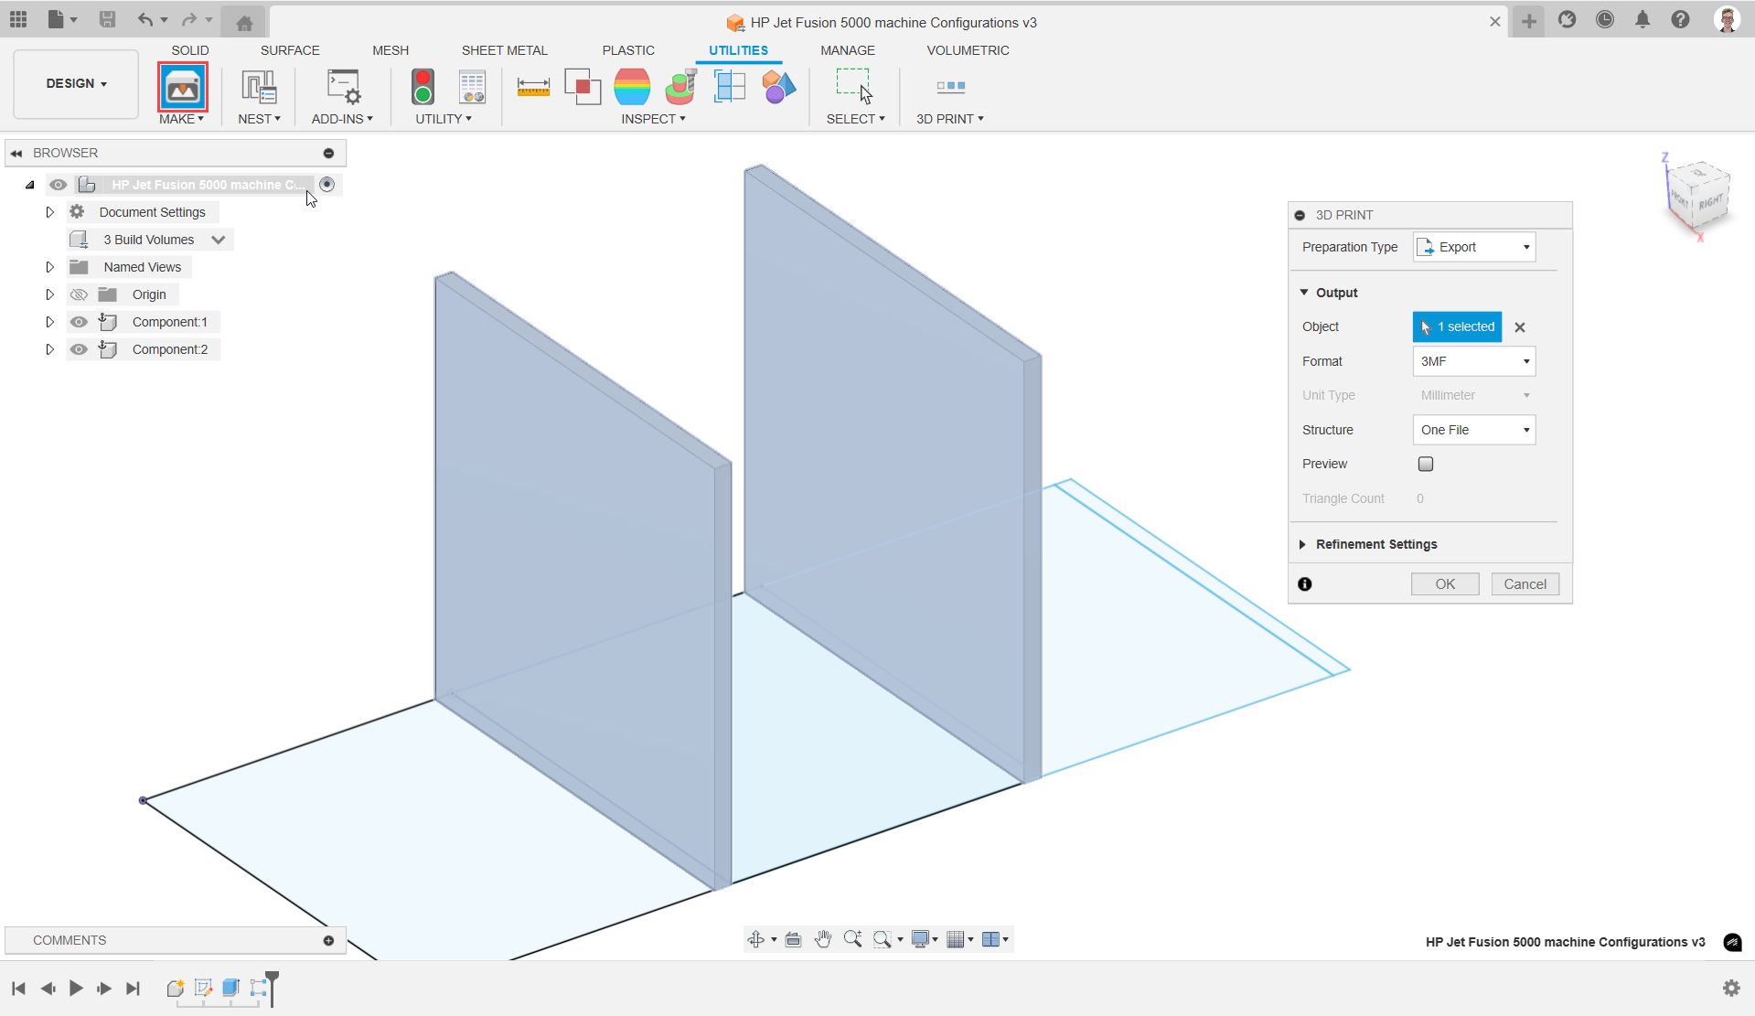Open the Interference check tool
Viewport: 1755px width, 1016px height.
[x=583, y=87]
